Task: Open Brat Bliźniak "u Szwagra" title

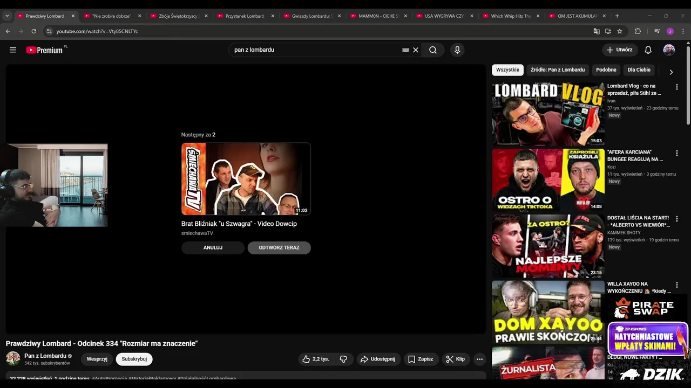Action: [239, 224]
